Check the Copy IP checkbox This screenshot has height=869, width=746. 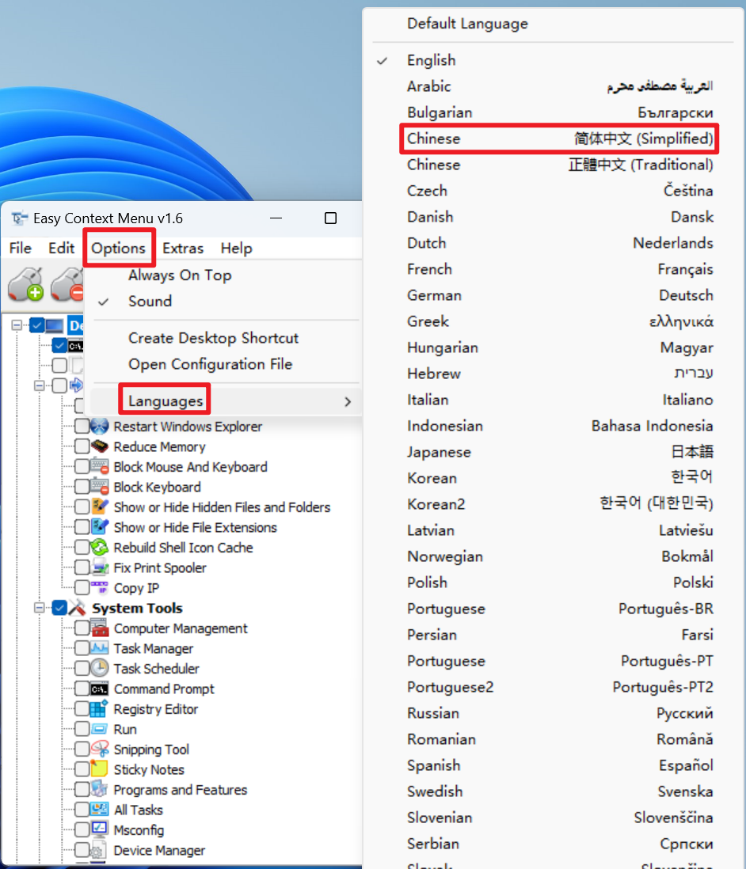82,587
